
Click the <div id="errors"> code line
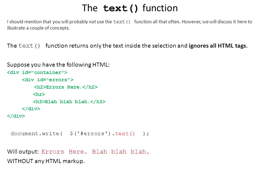tap(48, 80)
